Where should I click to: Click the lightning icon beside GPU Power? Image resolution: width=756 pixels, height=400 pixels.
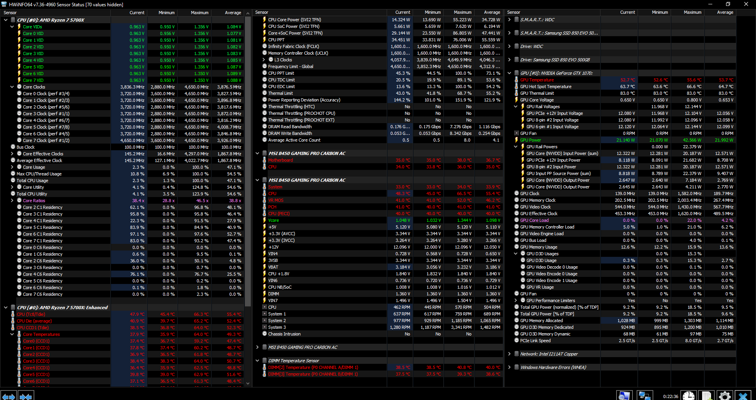[x=517, y=140]
